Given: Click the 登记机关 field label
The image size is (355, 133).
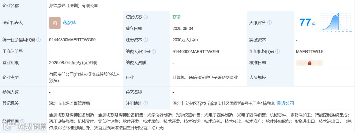Looking at the screenshot, I should coord(11,103).
